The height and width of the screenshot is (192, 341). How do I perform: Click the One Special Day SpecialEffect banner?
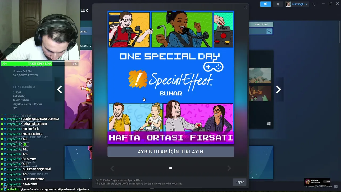[171, 77]
